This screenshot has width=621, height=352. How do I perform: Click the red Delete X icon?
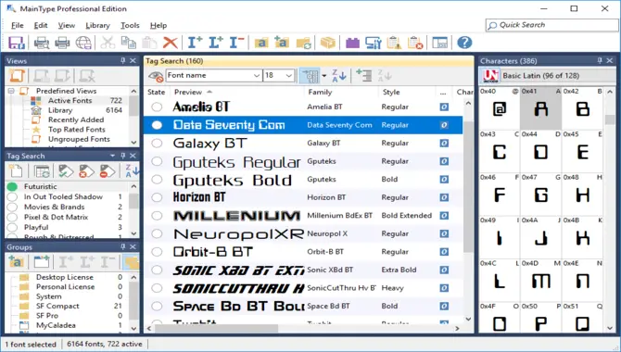click(171, 43)
